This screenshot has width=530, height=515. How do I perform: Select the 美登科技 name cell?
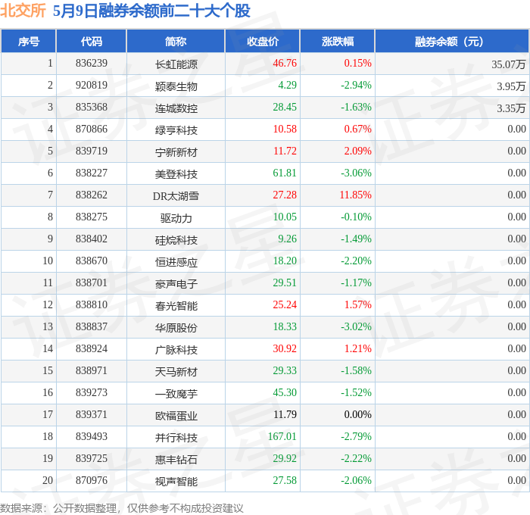tap(176, 174)
